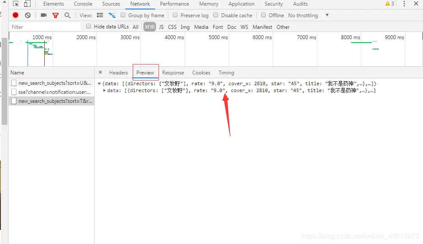
Task: Enable Preserve log checkbox
Action: pos(175,15)
